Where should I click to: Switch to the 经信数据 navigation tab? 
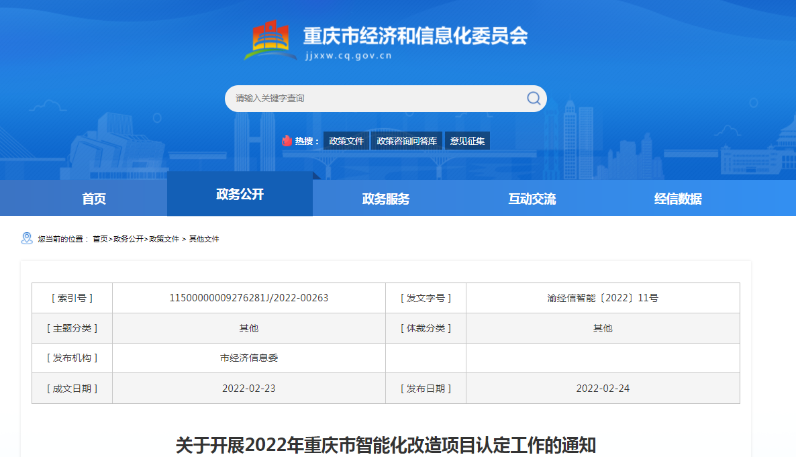point(678,199)
